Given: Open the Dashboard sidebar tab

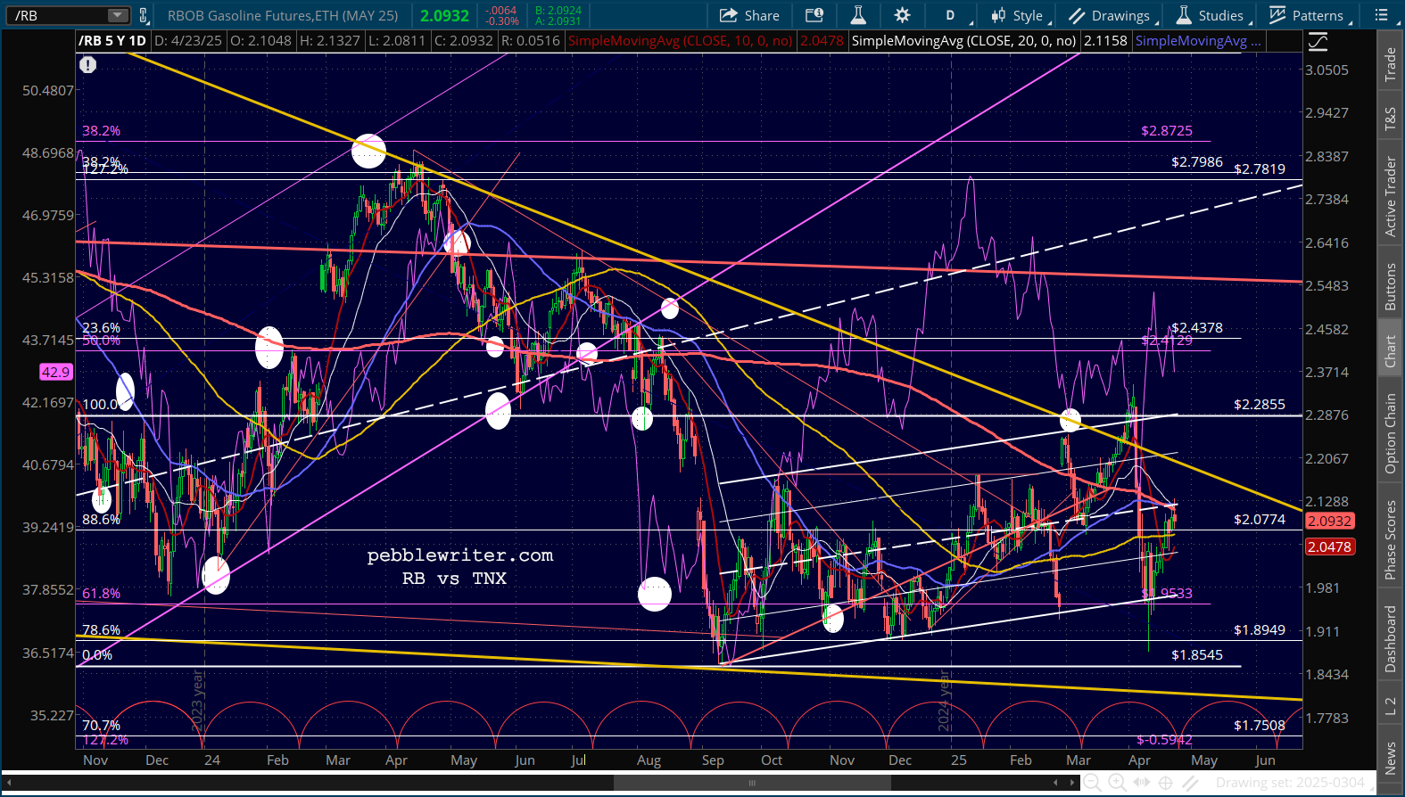Looking at the screenshot, I should (1390, 638).
